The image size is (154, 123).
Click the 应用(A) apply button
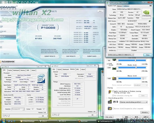click(x=146, y=117)
